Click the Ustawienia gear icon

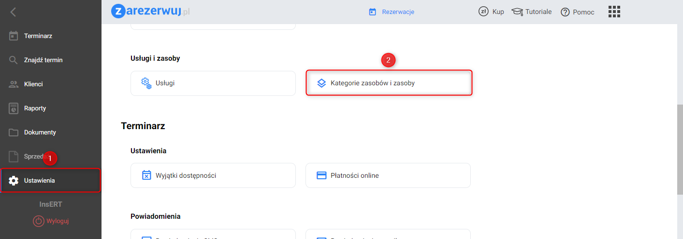pyautogui.click(x=14, y=181)
